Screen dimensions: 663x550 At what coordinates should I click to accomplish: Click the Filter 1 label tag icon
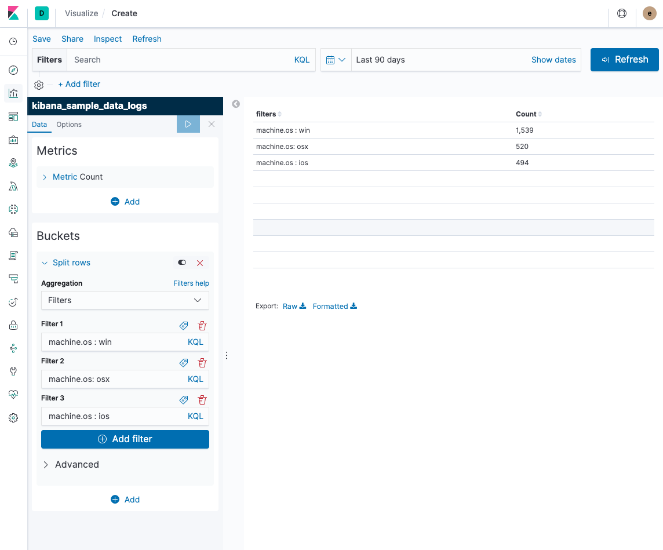[x=184, y=326]
